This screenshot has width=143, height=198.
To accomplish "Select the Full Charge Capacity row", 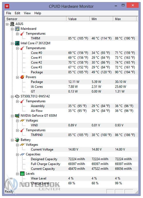I will (84, 164).
